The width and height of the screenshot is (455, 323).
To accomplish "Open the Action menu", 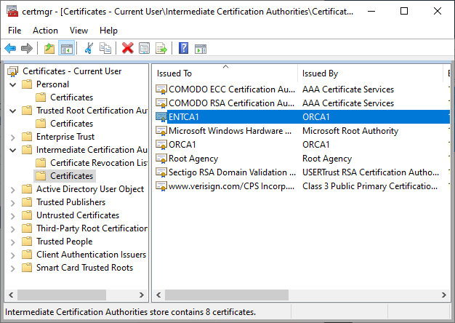I will 45,31.
